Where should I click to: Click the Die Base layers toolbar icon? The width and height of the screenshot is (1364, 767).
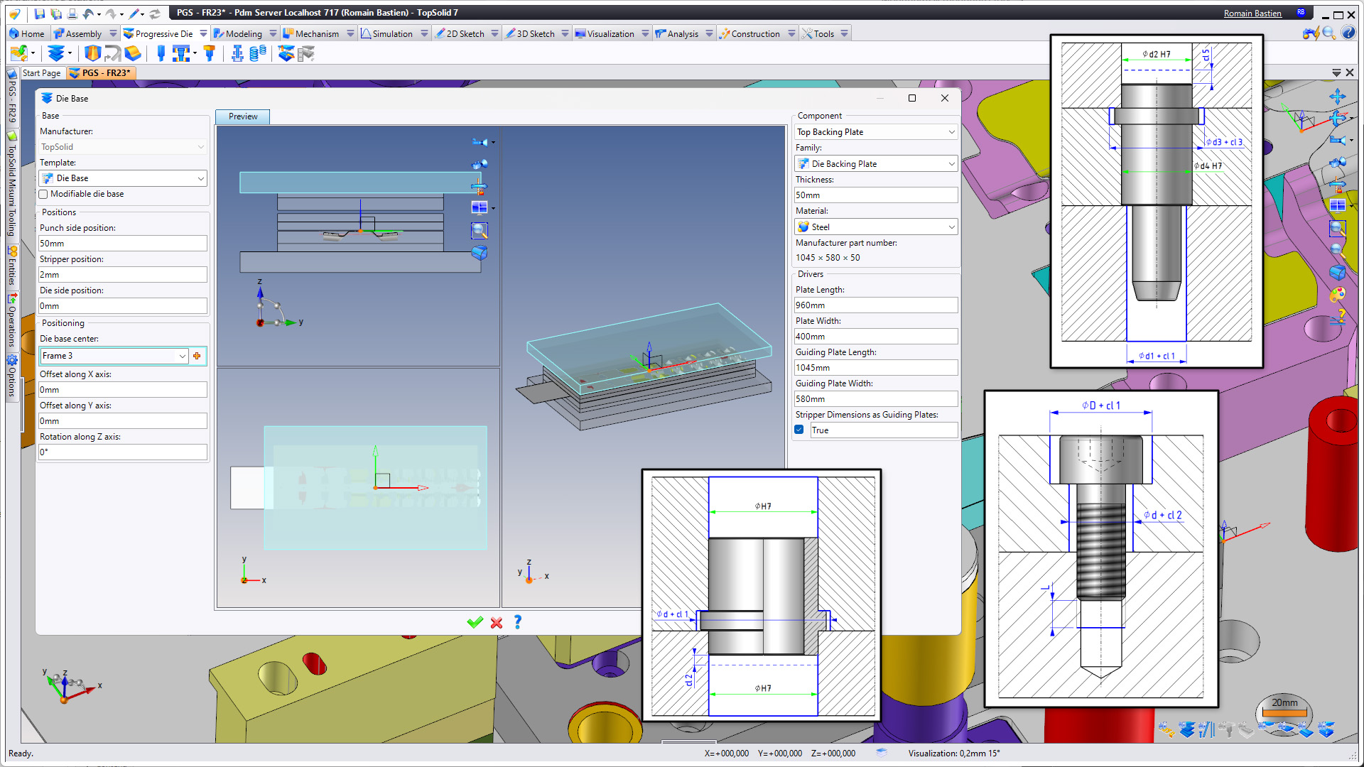point(55,53)
